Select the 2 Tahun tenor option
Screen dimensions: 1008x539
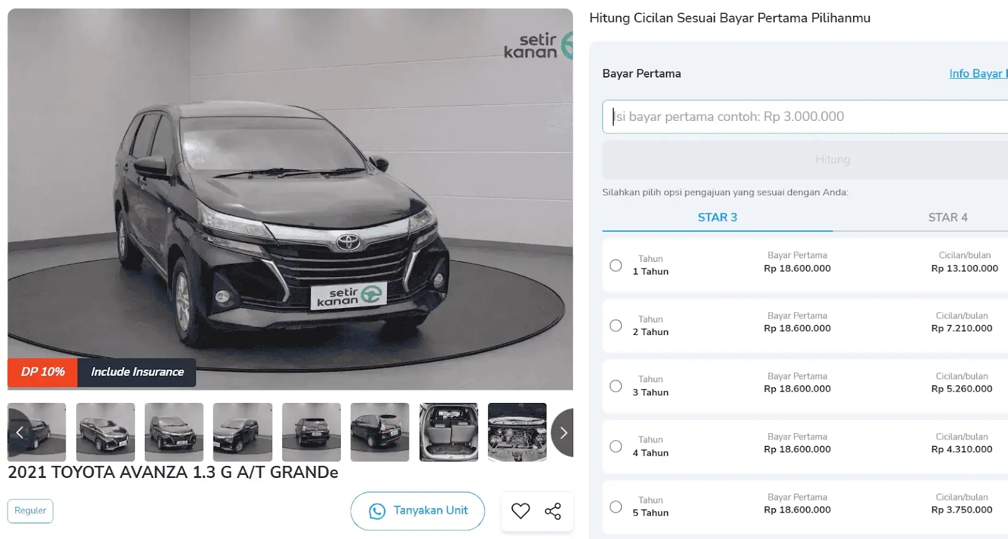click(616, 326)
